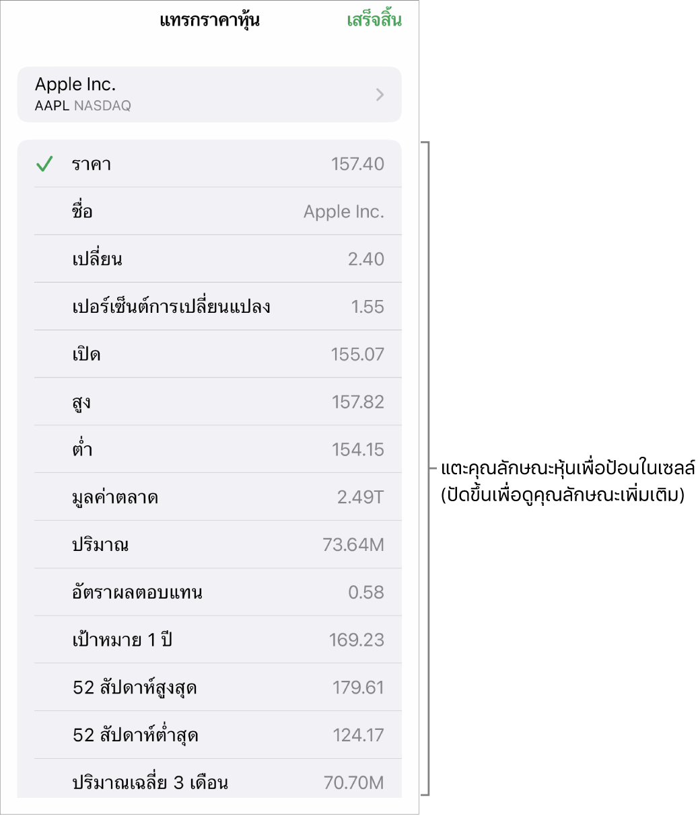Click the price value 157.40
Image resolution: width=698 pixels, height=816 pixels.
[358, 164]
